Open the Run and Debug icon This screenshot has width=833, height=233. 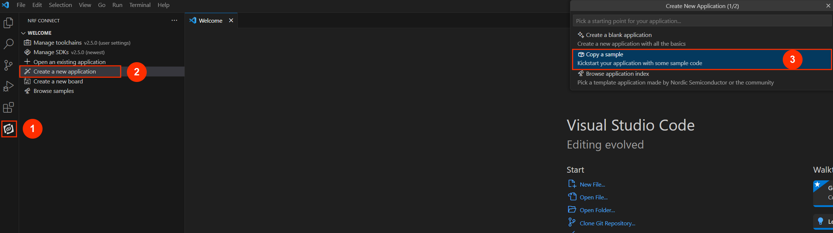coord(8,86)
